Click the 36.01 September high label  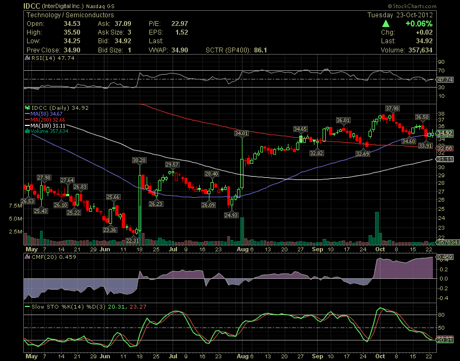(x=343, y=120)
